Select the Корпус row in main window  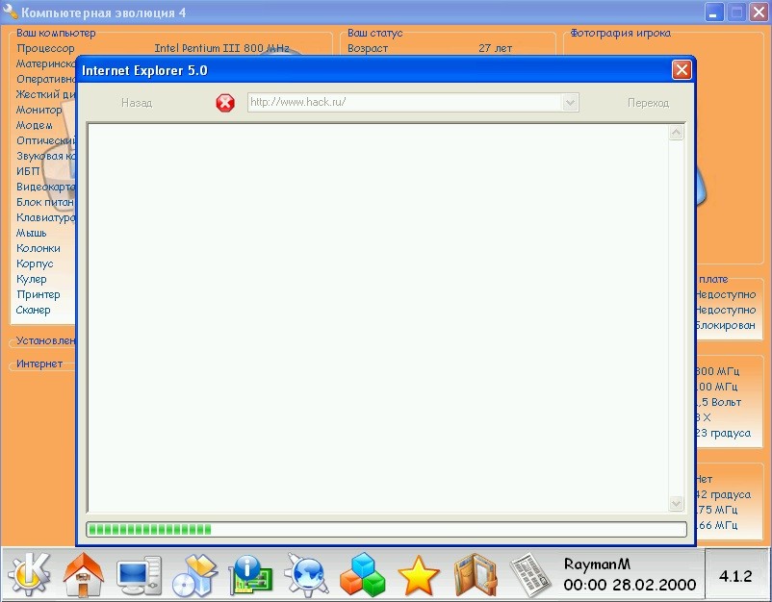click(x=35, y=263)
